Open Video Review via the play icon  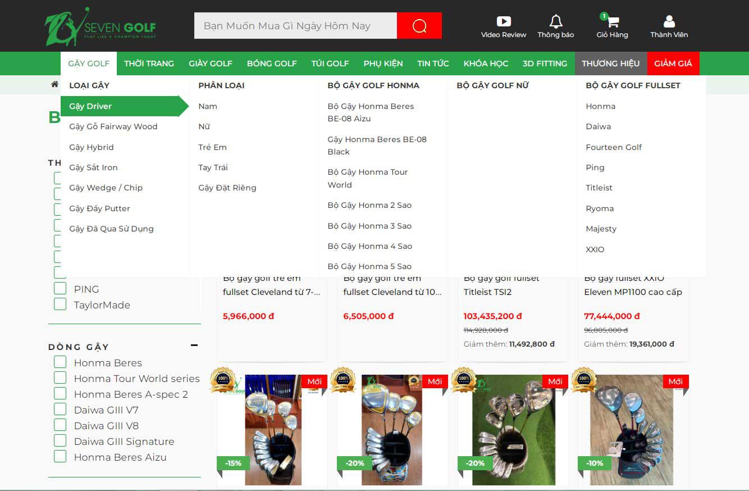(504, 20)
